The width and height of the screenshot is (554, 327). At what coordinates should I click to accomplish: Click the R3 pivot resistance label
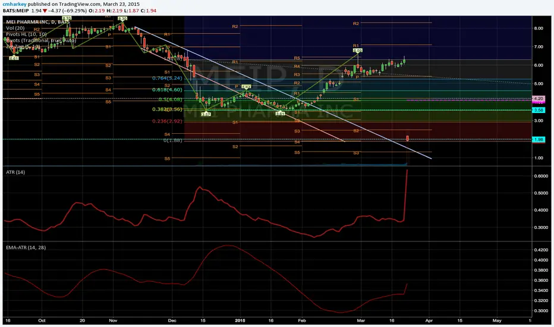point(297,74)
